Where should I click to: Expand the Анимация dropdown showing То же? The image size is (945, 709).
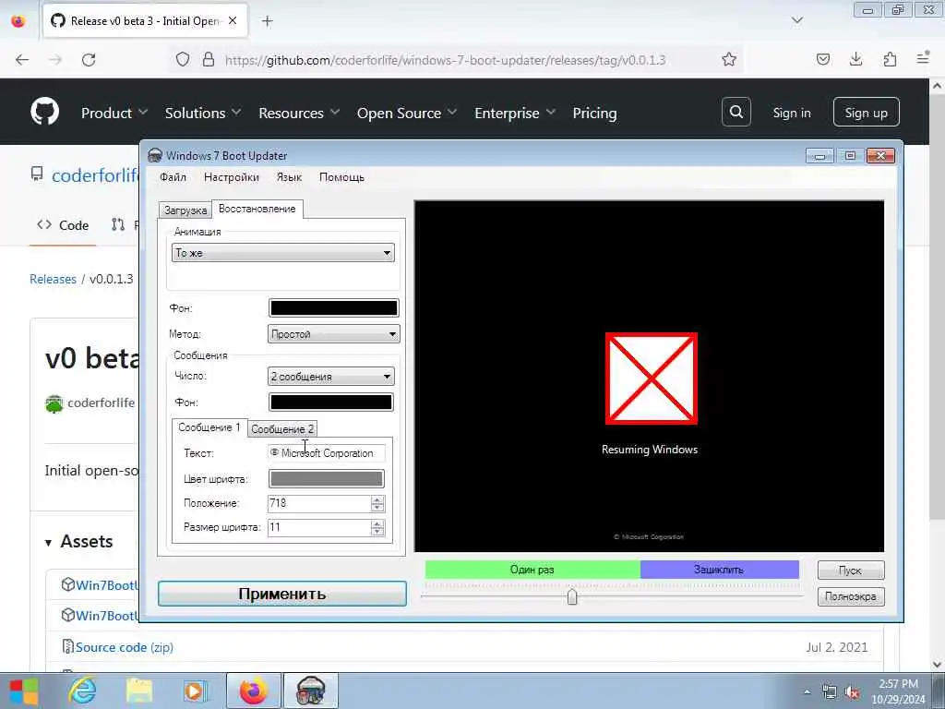point(282,253)
